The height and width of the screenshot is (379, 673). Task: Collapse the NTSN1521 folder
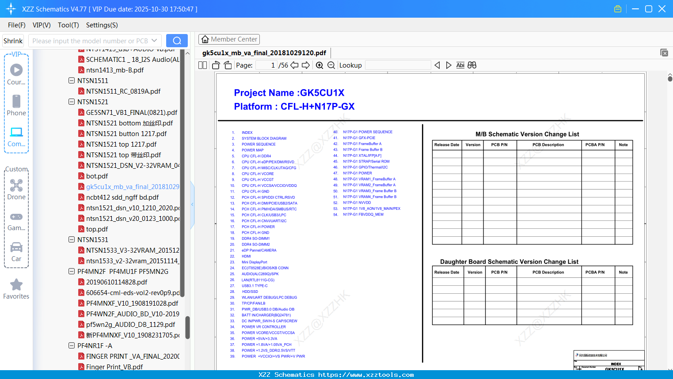point(72,102)
